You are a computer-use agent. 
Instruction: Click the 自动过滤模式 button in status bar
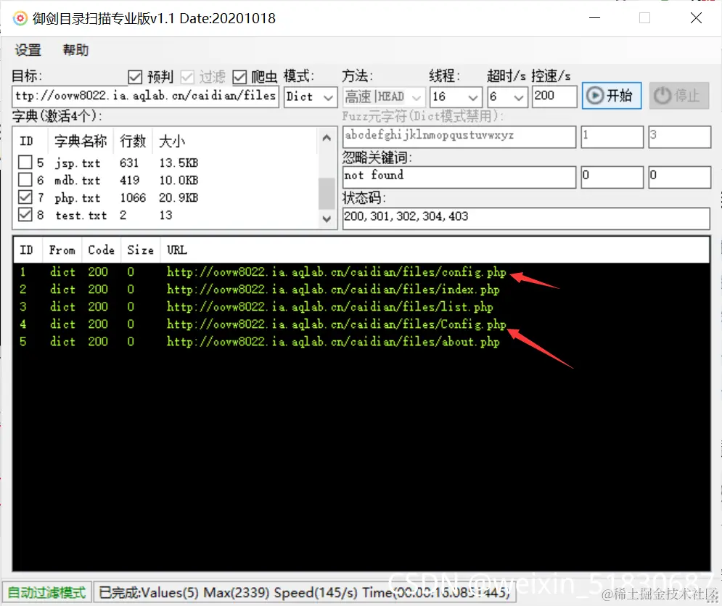(x=46, y=591)
